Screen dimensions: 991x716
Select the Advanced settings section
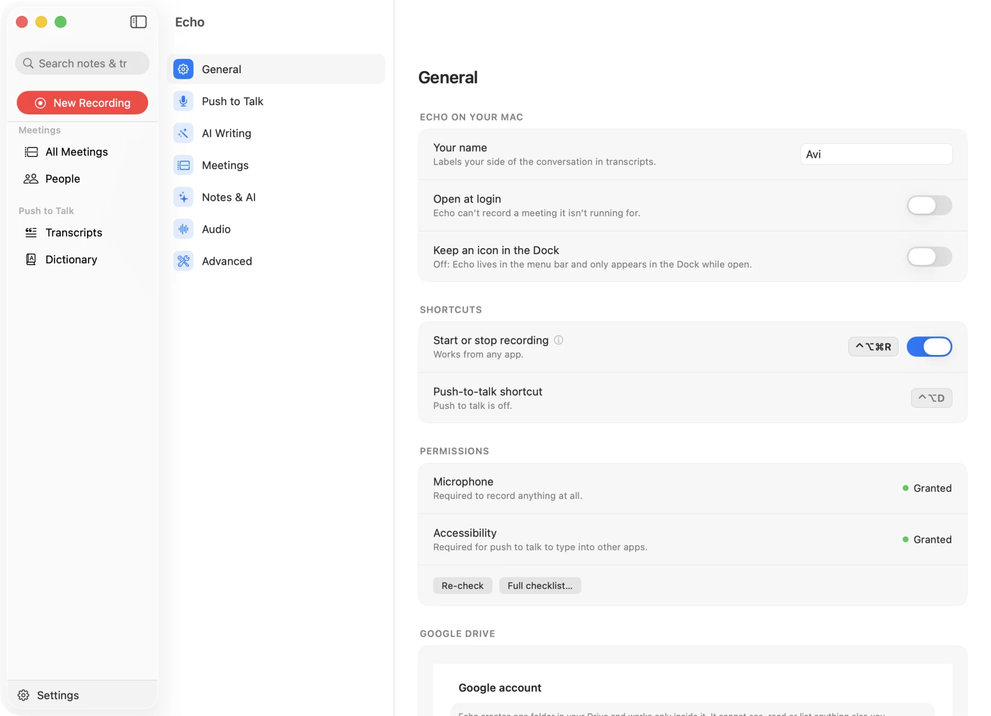(x=276, y=261)
